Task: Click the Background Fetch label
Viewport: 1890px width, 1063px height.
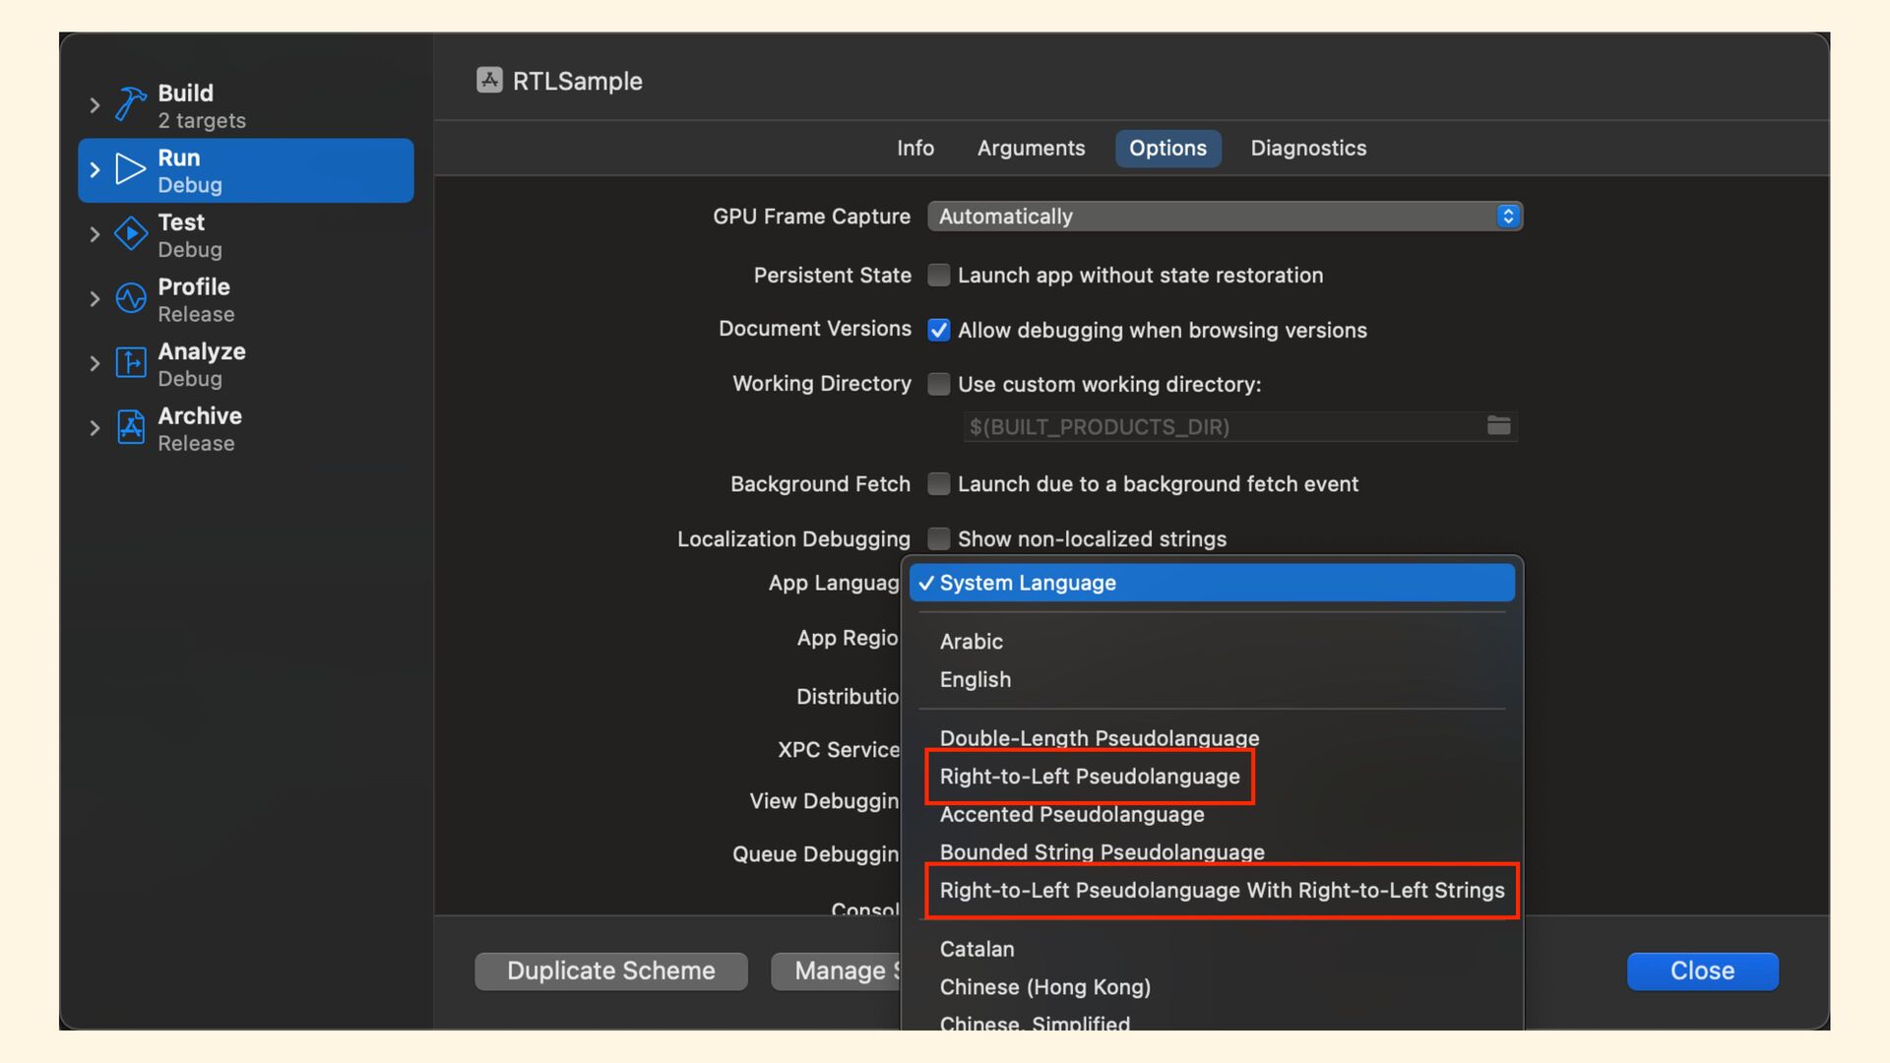Action: pos(820,484)
